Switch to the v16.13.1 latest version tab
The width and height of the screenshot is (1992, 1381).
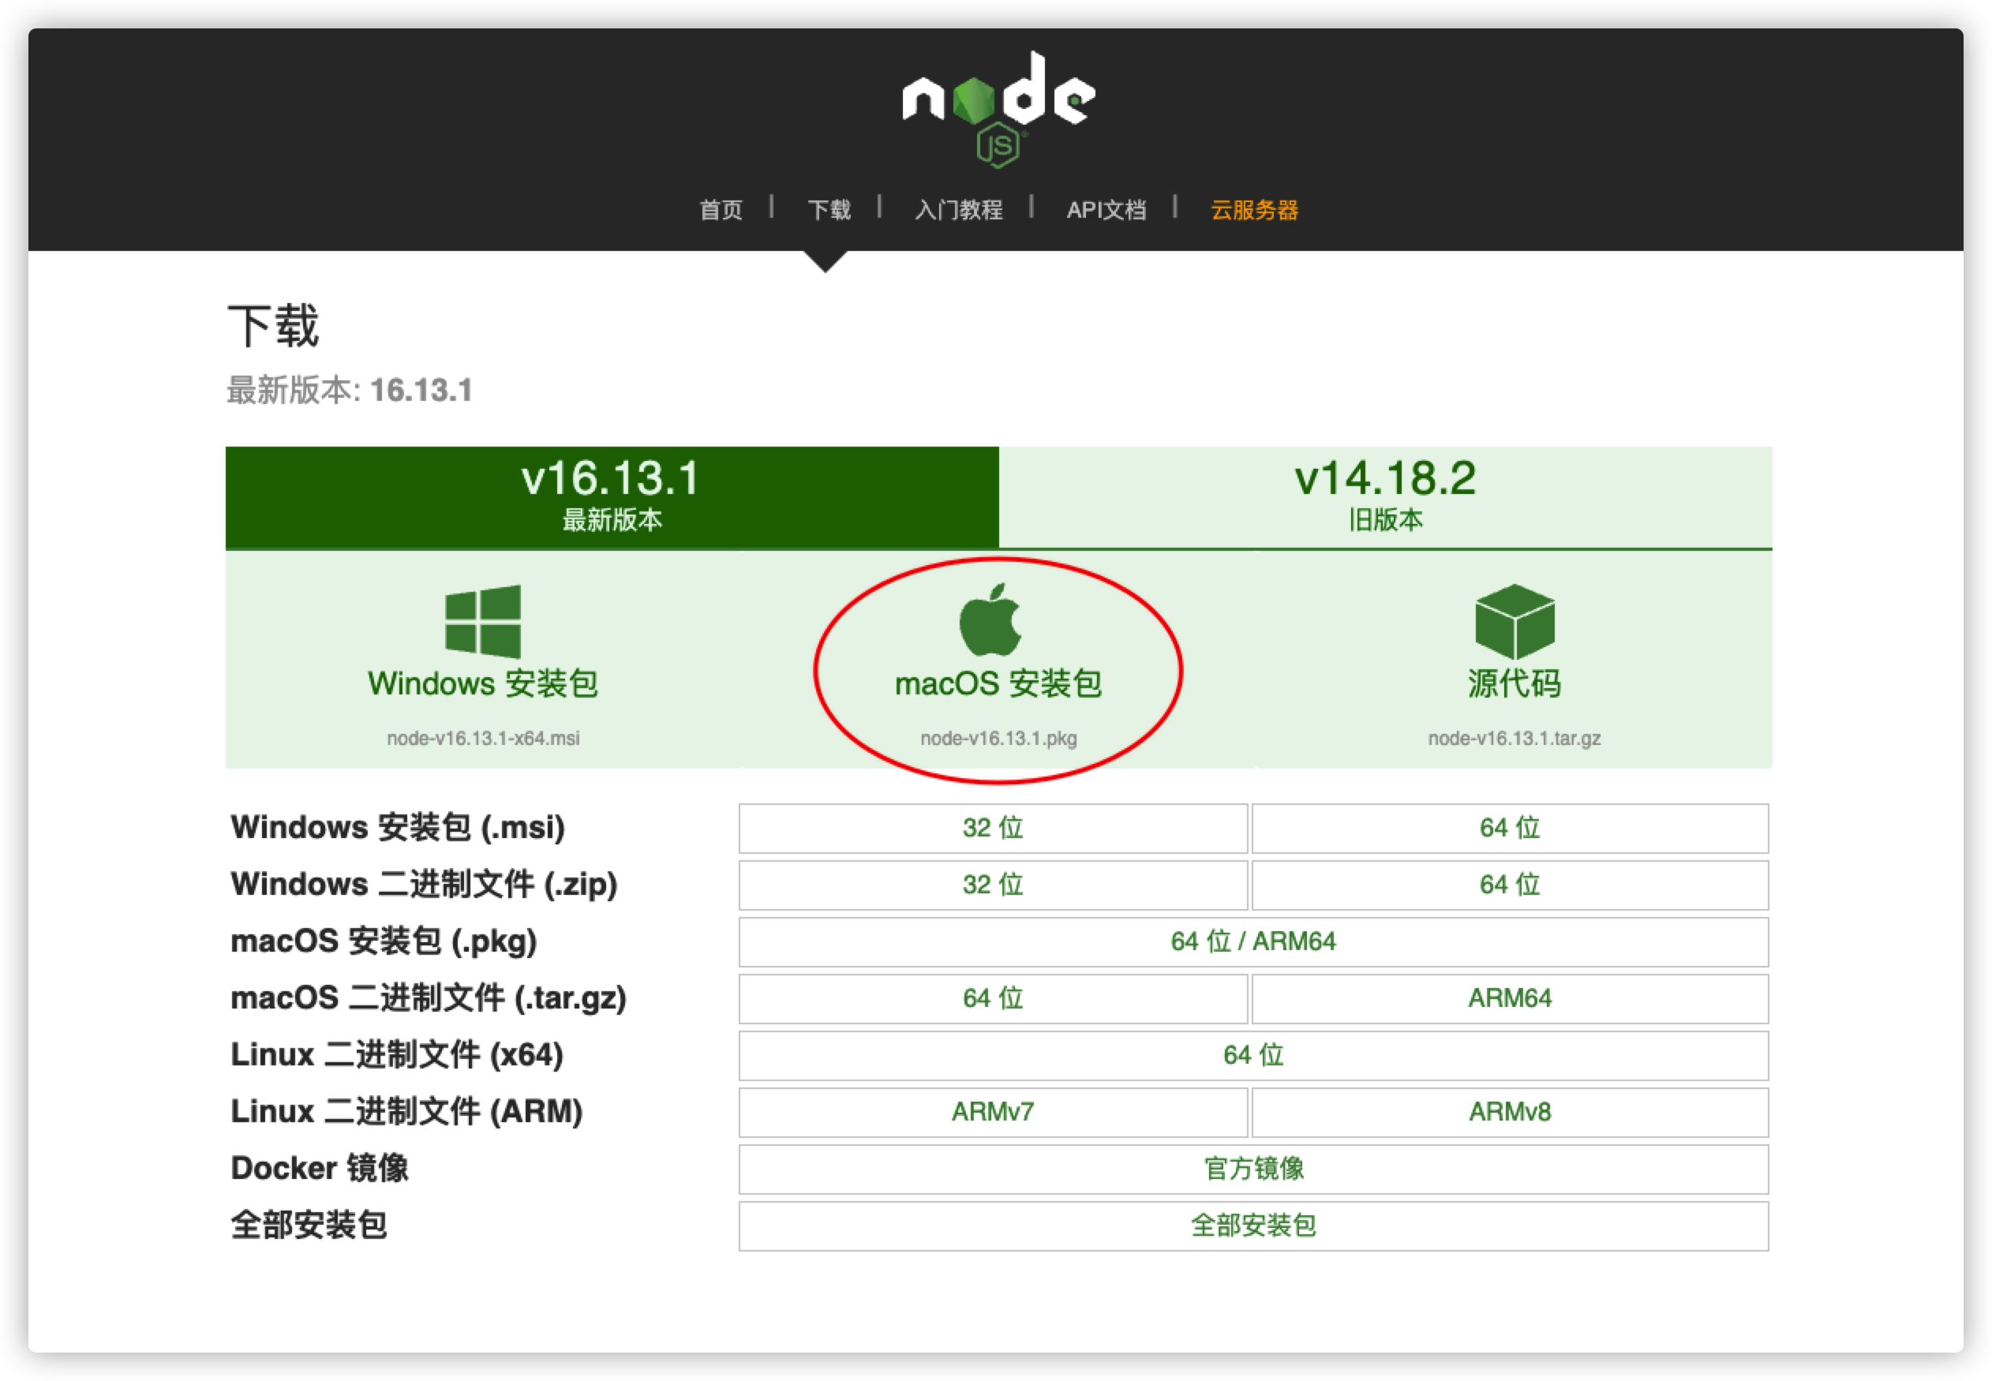click(x=612, y=496)
